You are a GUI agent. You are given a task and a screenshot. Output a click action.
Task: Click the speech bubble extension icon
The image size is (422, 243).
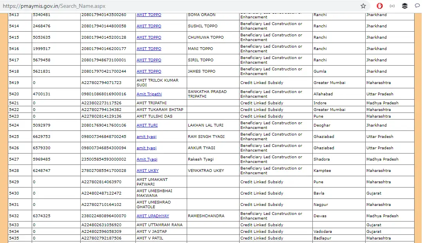[417, 6]
